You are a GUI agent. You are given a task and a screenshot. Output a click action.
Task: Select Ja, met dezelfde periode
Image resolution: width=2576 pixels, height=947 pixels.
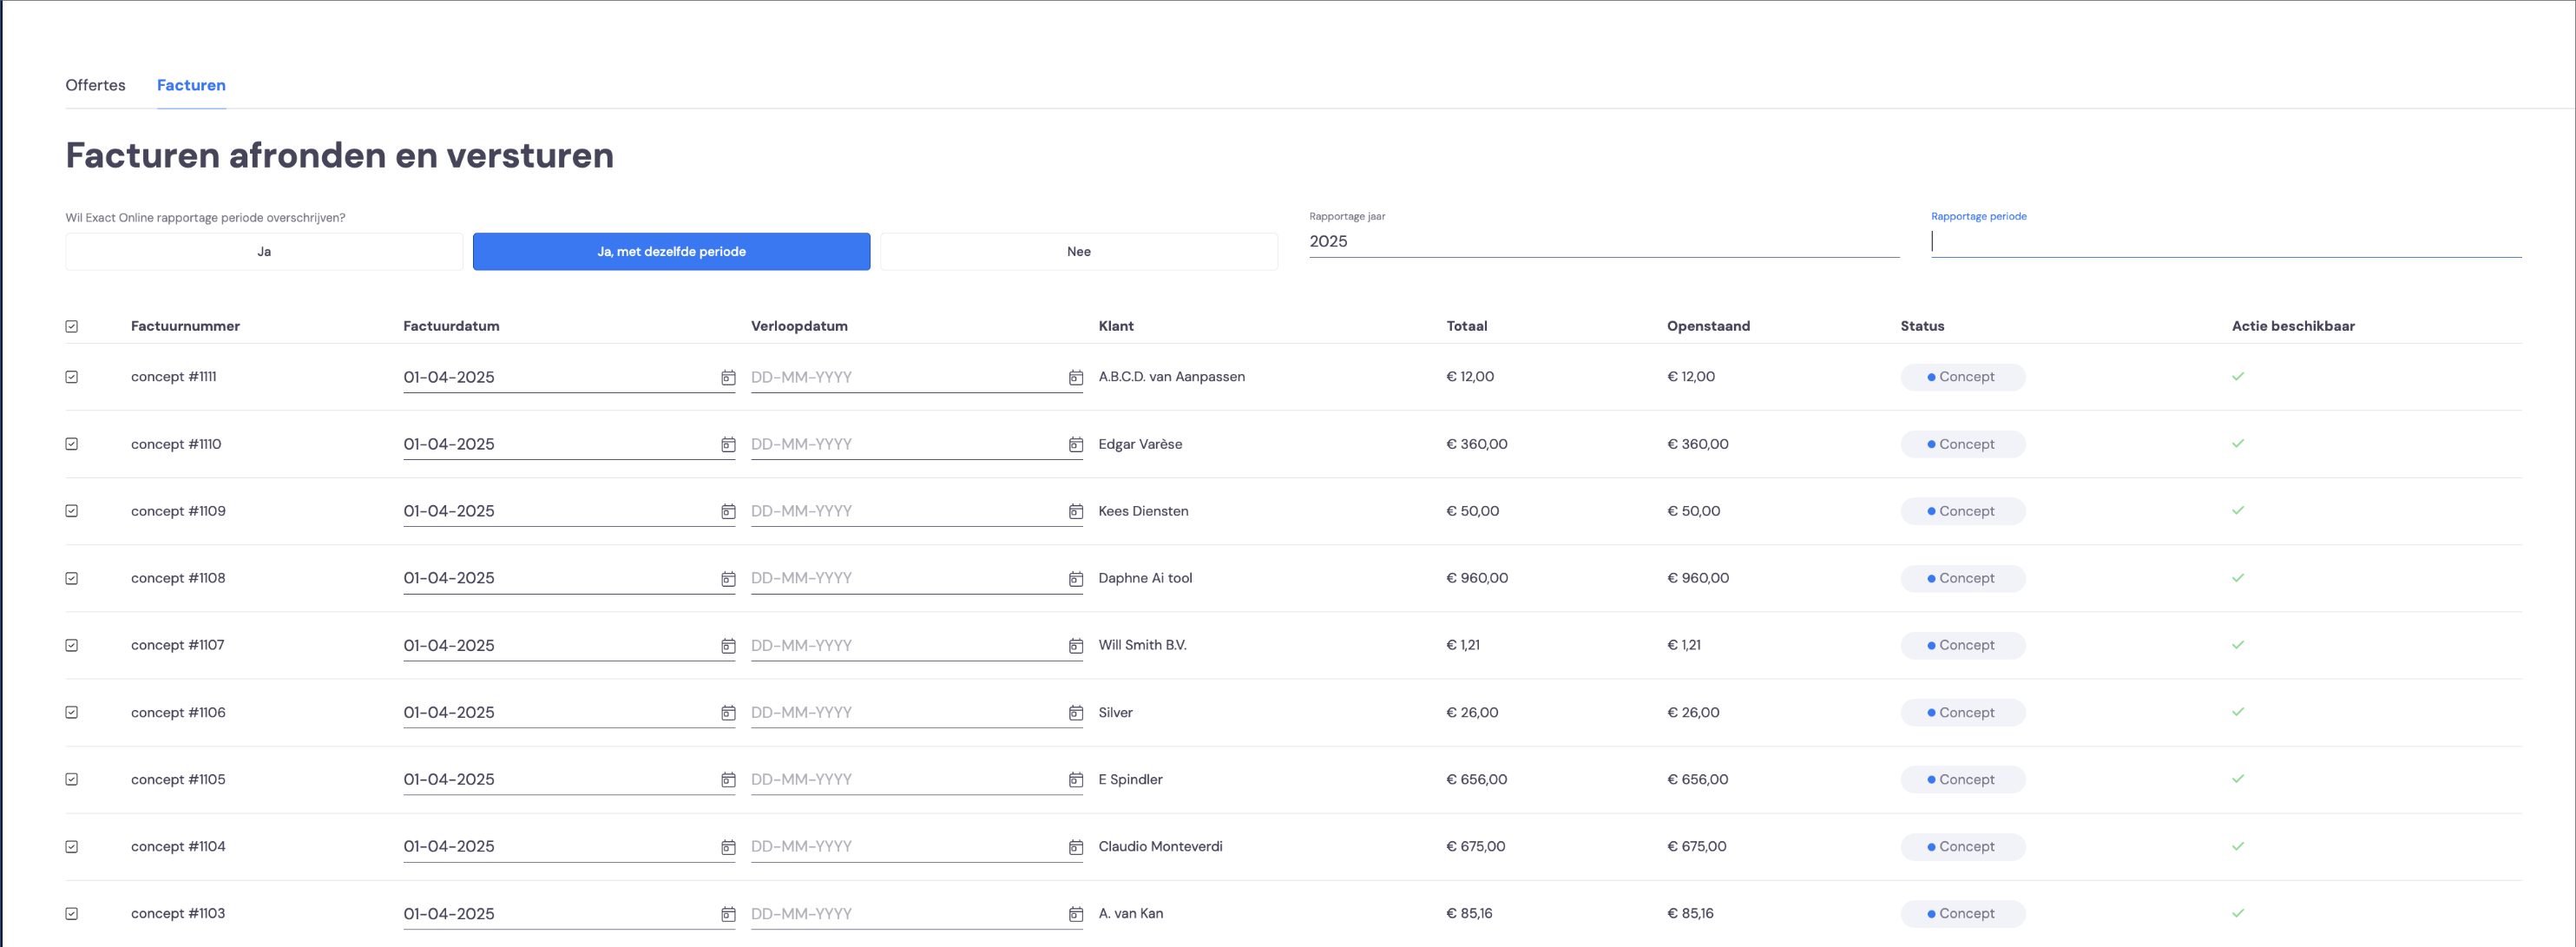click(x=671, y=252)
